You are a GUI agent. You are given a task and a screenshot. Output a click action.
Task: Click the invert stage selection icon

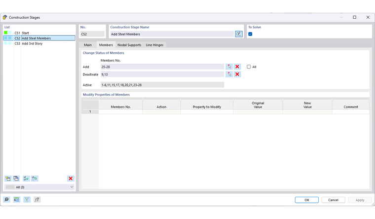[x=35, y=179]
